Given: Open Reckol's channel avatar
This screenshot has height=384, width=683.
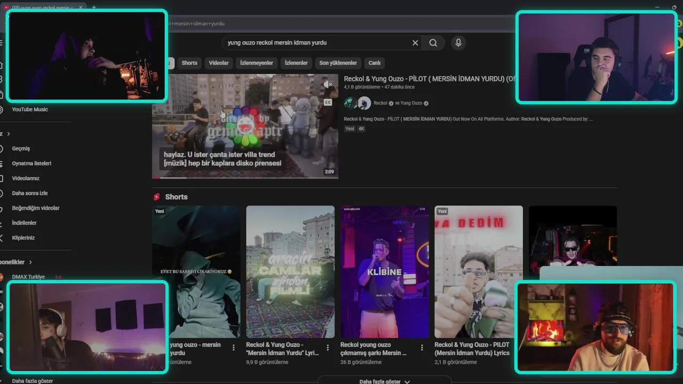Looking at the screenshot, I should tap(350, 103).
